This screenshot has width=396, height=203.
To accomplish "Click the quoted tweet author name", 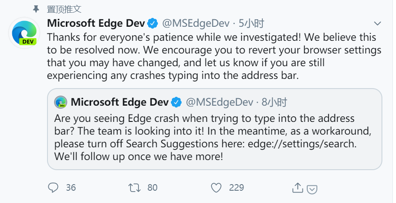I will pos(120,102).
